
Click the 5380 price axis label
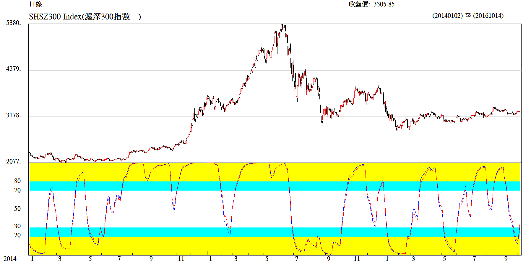click(x=13, y=23)
